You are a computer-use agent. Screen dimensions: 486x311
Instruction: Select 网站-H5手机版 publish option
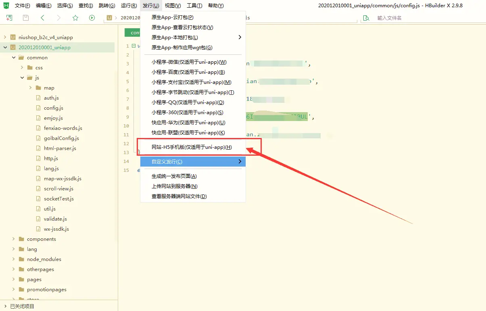tap(192, 147)
